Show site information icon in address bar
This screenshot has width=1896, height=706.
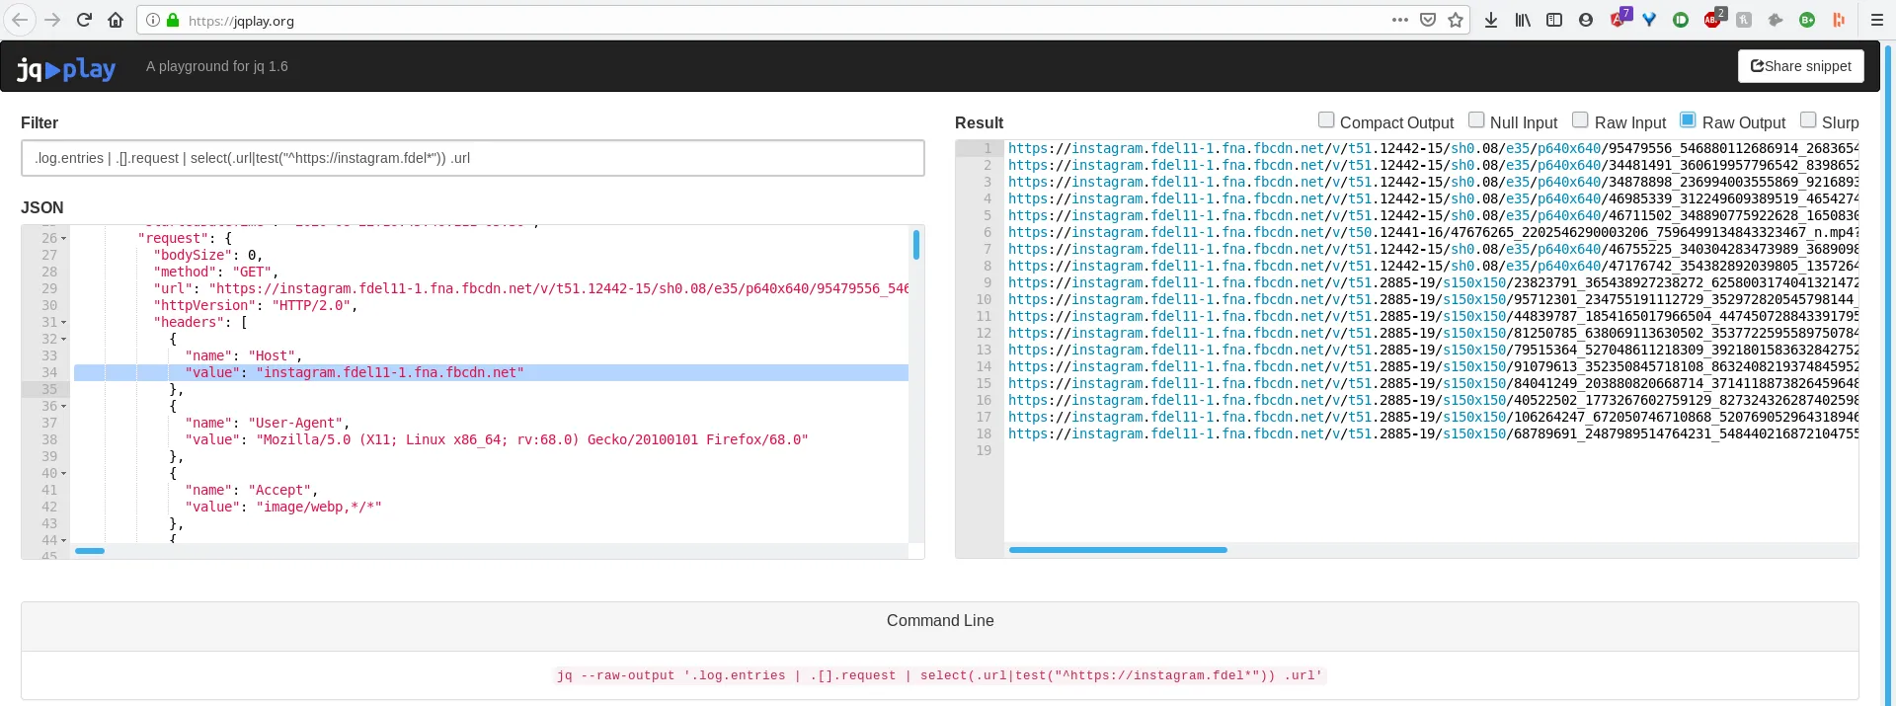pyautogui.click(x=152, y=20)
